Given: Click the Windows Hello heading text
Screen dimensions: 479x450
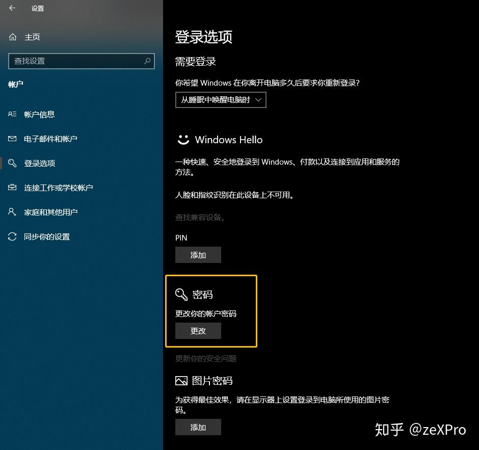Looking at the screenshot, I should coord(229,140).
